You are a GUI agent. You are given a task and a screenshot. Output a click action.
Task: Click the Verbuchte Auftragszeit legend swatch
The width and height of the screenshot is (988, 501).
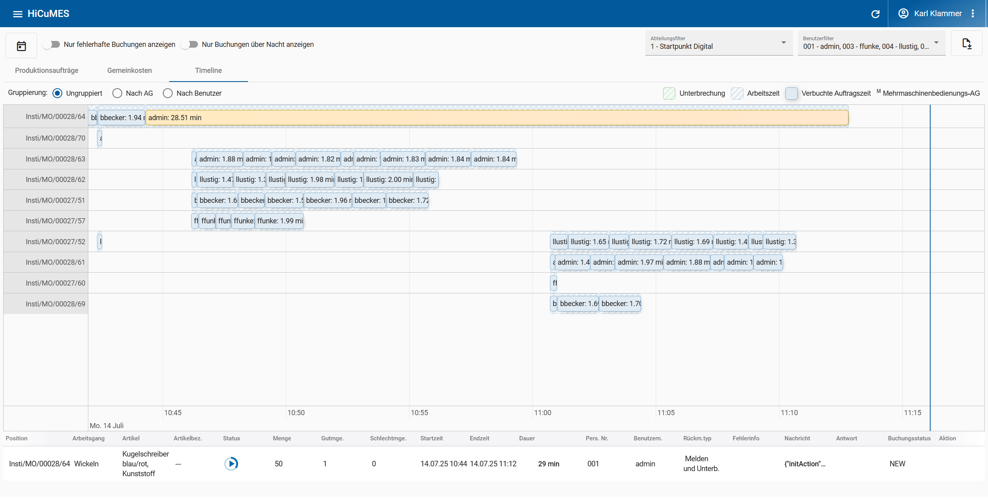coord(791,93)
